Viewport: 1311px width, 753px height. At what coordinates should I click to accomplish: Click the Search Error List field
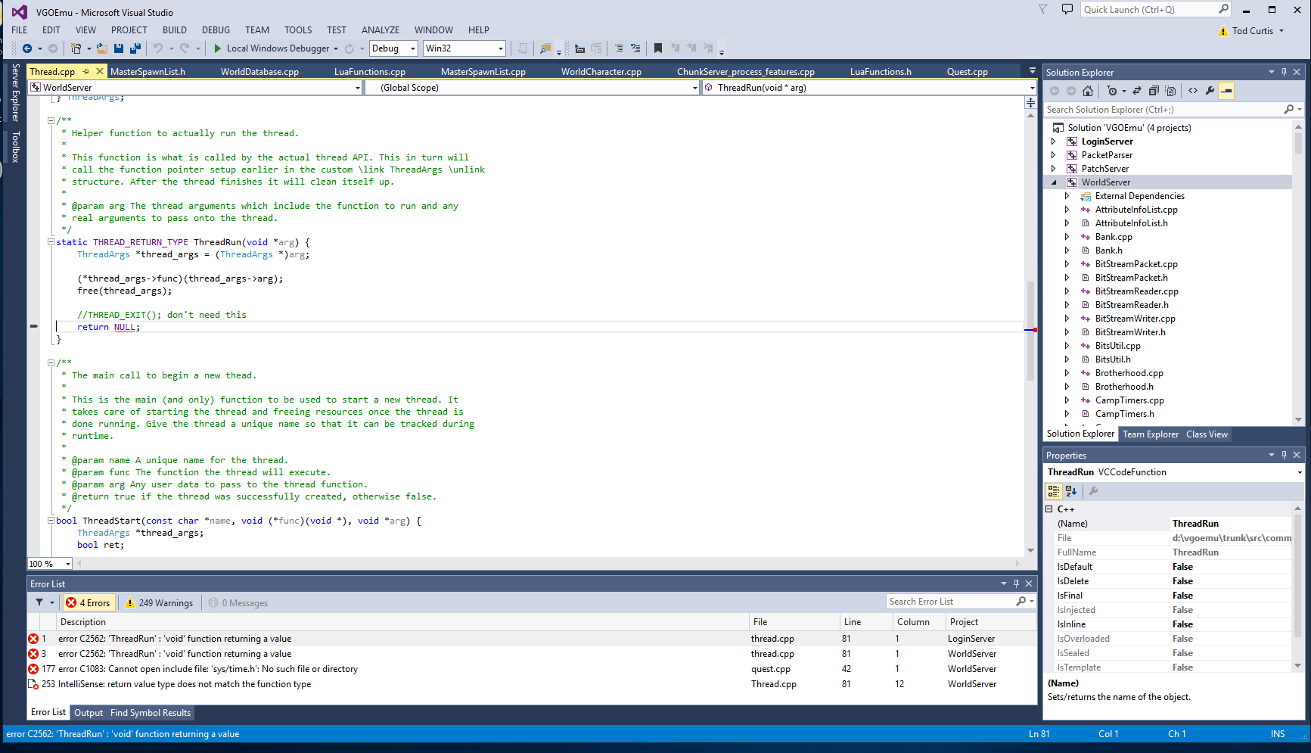tap(951, 602)
